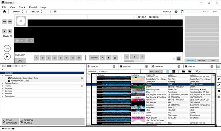Expand the Recordings tree node
221x131 pixels.
3,96
